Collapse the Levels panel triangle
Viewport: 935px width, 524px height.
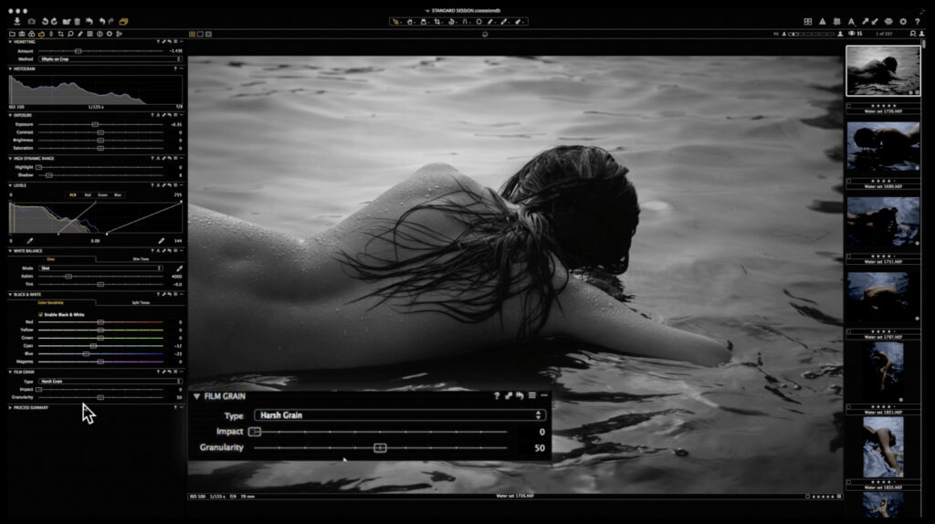pos(10,185)
